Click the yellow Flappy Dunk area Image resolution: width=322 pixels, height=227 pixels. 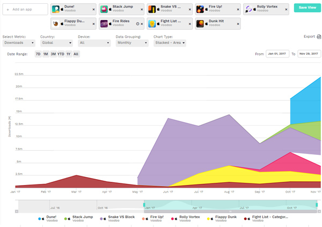(x=230, y=175)
